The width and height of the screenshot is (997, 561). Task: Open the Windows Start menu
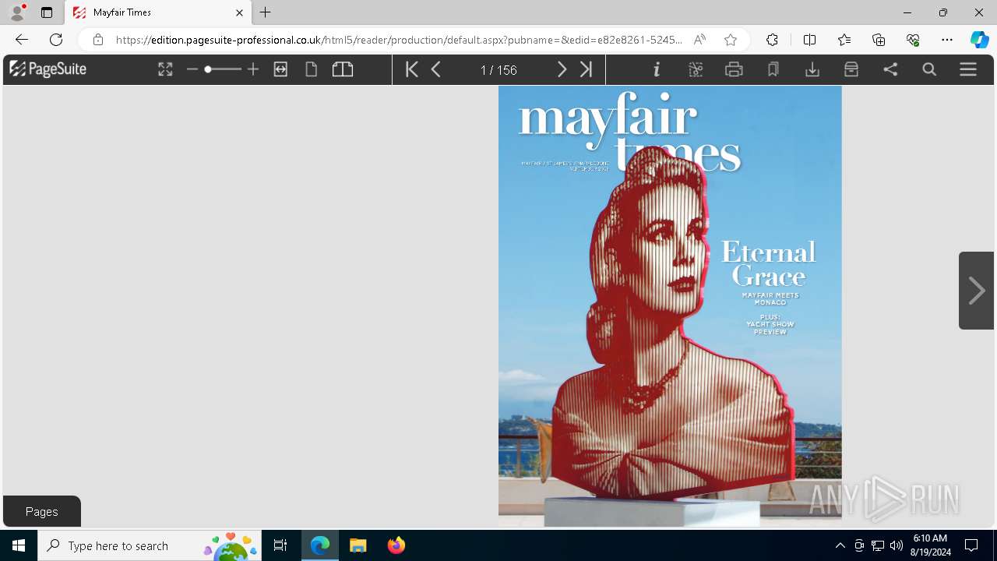click(x=19, y=545)
